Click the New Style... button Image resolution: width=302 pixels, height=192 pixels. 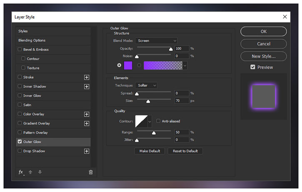click(x=264, y=56)
